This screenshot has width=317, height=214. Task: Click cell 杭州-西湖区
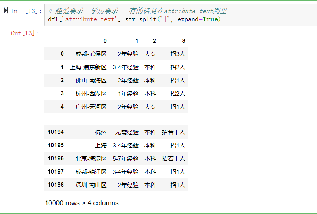pyautogui.click(x=91, y=93)
